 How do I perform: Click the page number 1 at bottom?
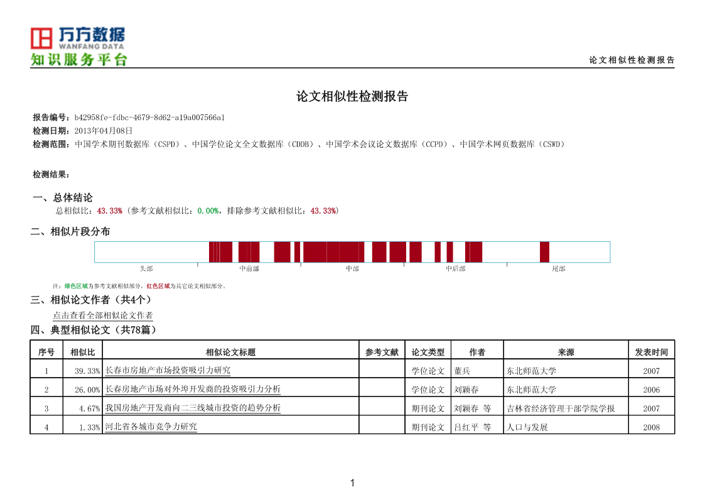point(353,483)
